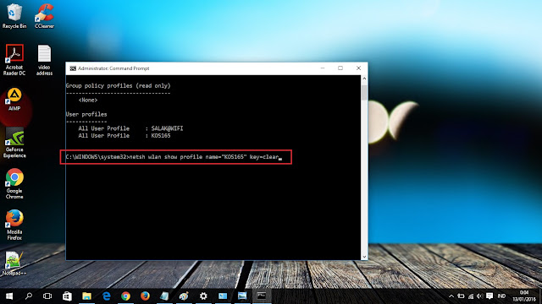Viewport: 542px width, 304px height.
Task: Open Notepad++ desktop shortcut
Action: [14, 263]
